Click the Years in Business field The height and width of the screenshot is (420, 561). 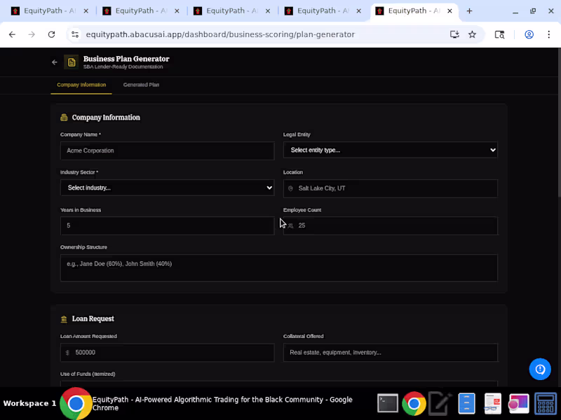pyautogui.click(x=167, y=225)
